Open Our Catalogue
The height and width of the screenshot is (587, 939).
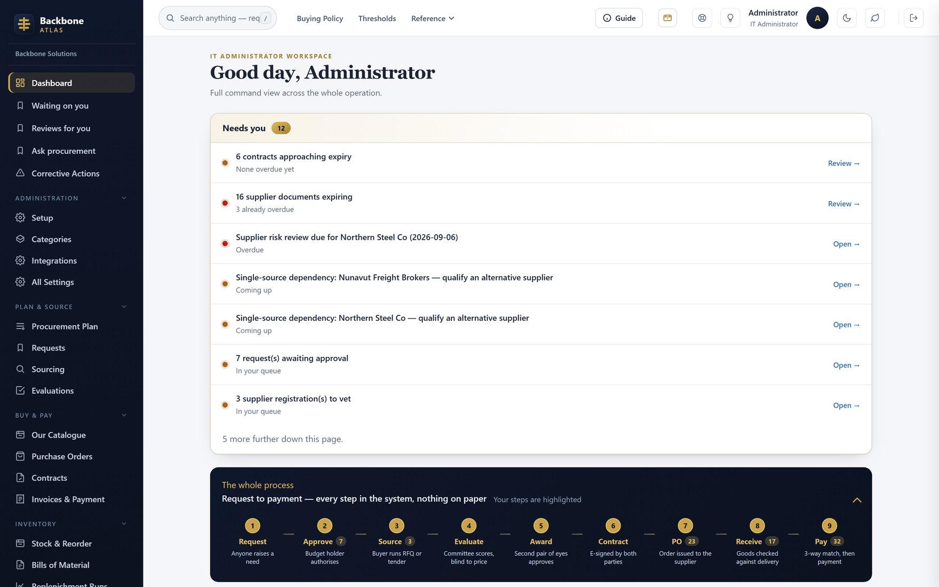pyautogui.click(x=71, y=435)
